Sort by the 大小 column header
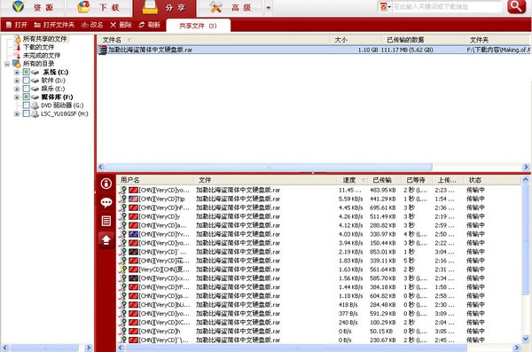 (x=356, y=40)
